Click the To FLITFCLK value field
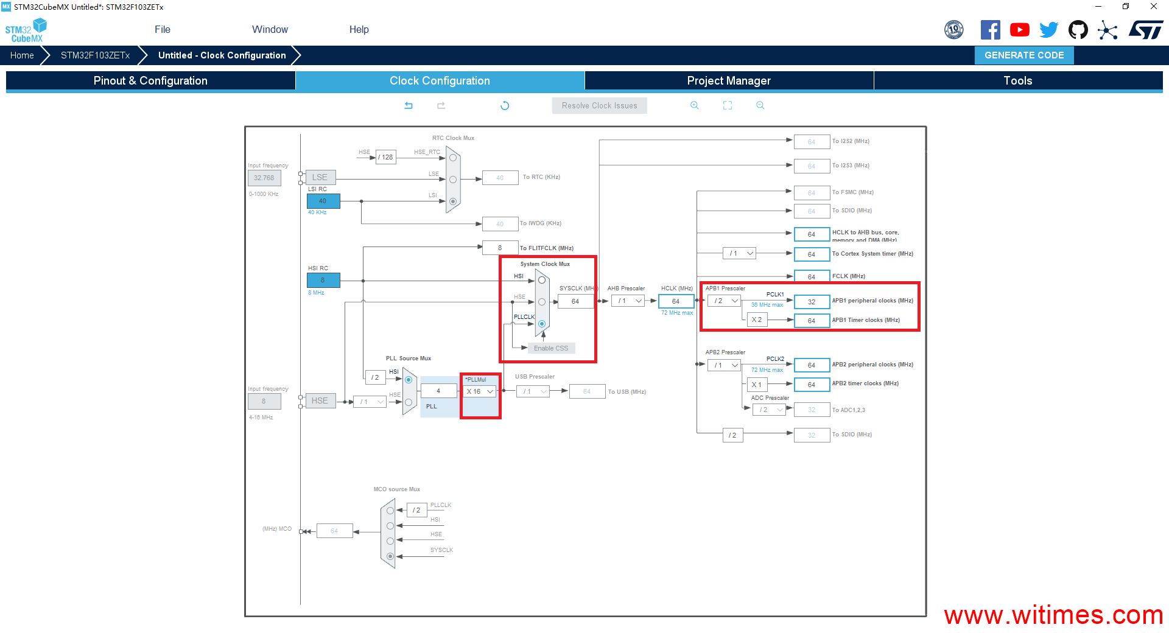1169x633 pixels. (x=500, y=248)
